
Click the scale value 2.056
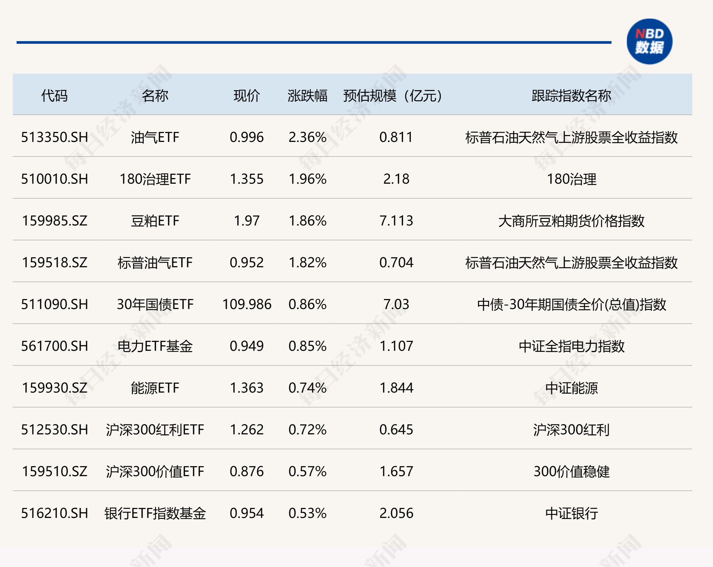click(396, 513)
